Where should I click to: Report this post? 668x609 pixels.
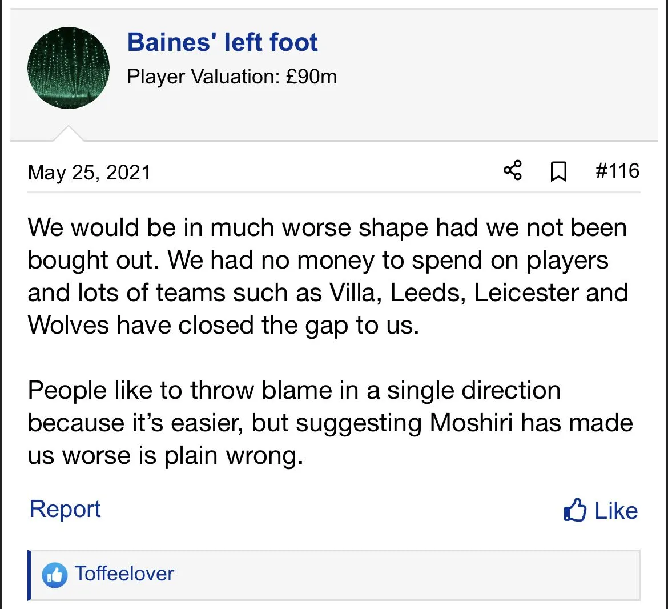[65, 509]
